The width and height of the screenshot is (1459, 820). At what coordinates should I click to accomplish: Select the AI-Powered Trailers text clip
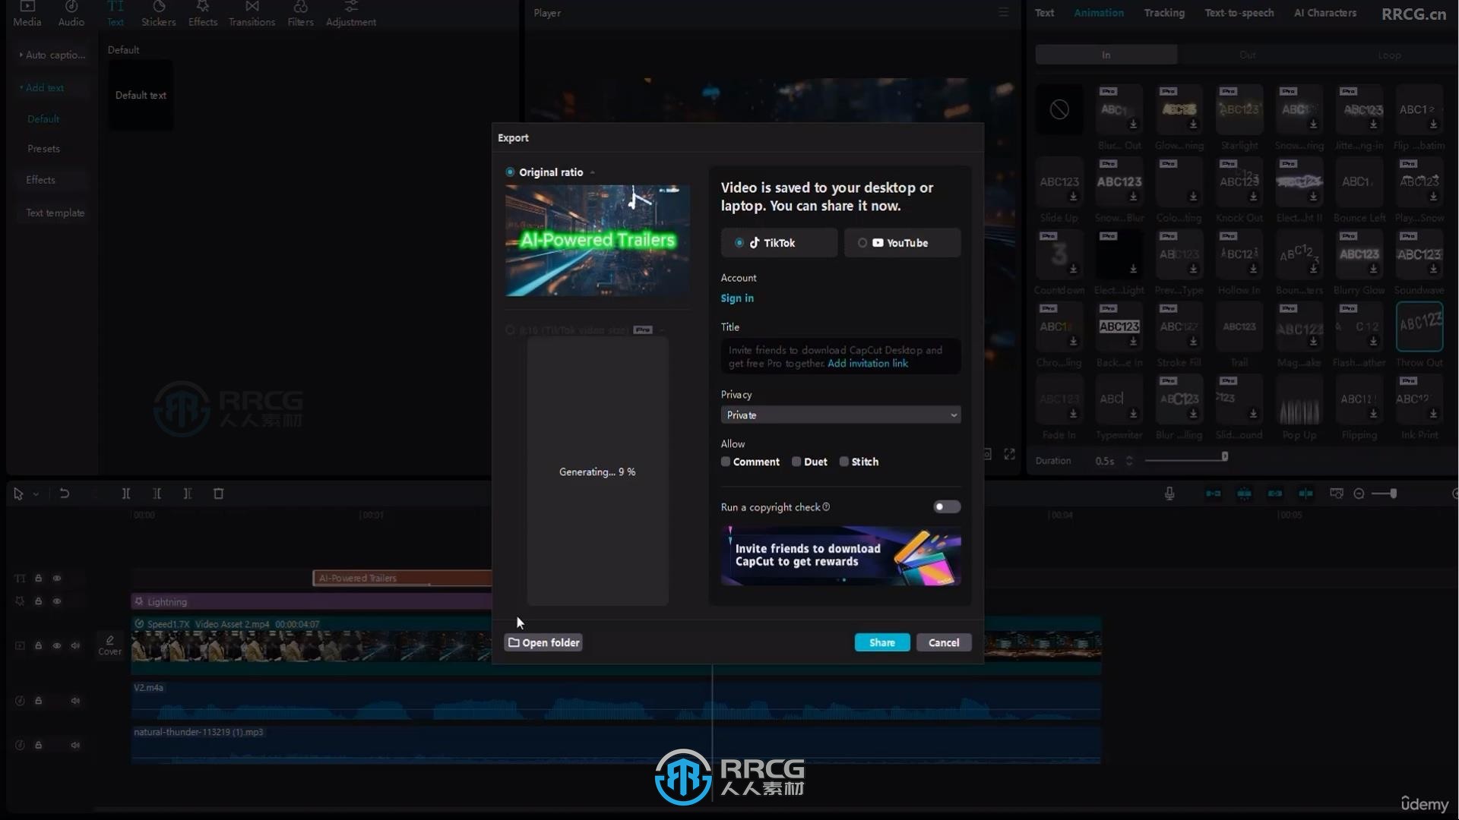(x=402, y=579)
